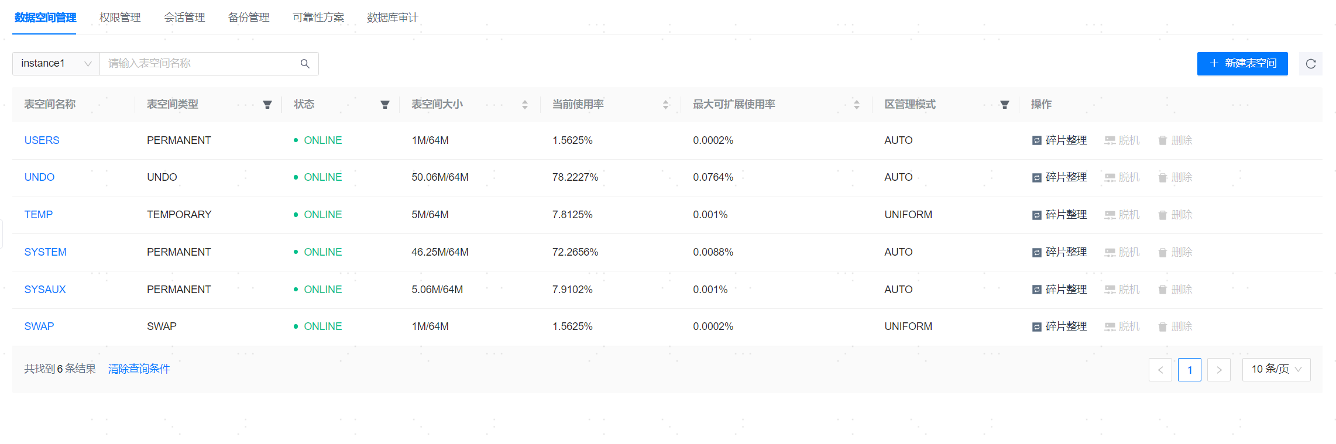
Task: Open the 区管理模式 column filter
Action: [1005, 105]
